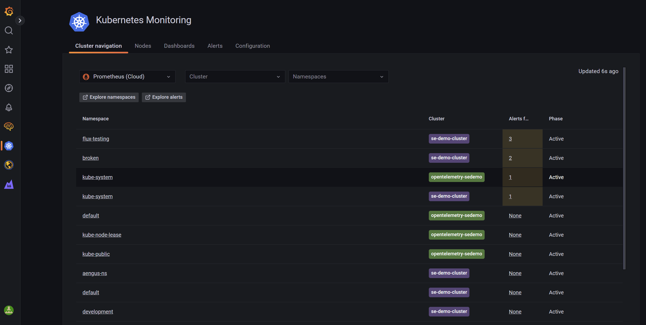Screen dimensions: 646x325
Task: Open the search magnifier icon
Action: coord(9,30)
